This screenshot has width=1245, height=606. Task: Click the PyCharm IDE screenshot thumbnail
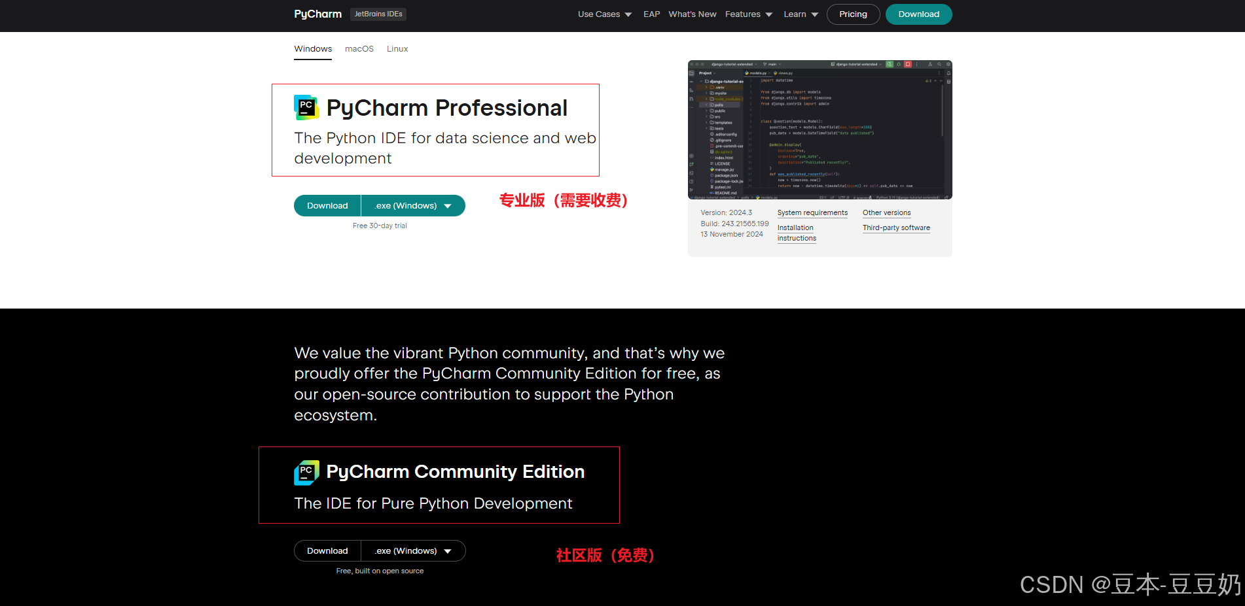tap(820, 129)
